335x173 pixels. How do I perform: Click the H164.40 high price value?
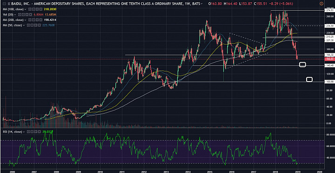(230, 4)
